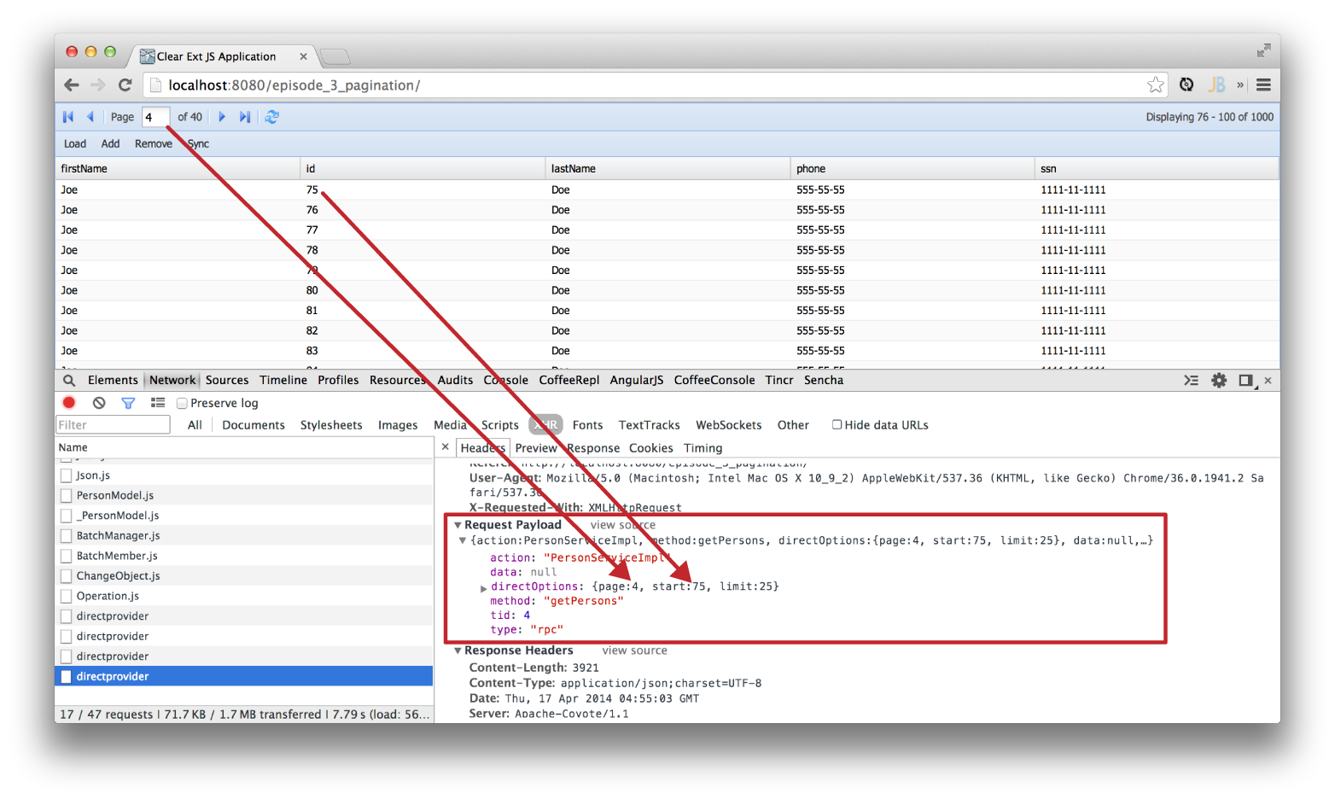This screenshot has height=799, width=1335.
Task: Jump to the last page of grid
Action: 245,117
